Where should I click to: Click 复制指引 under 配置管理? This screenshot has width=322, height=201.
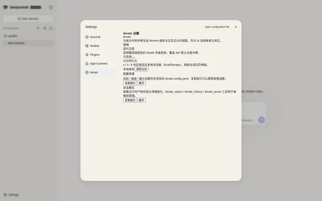[x=130, y=83]
